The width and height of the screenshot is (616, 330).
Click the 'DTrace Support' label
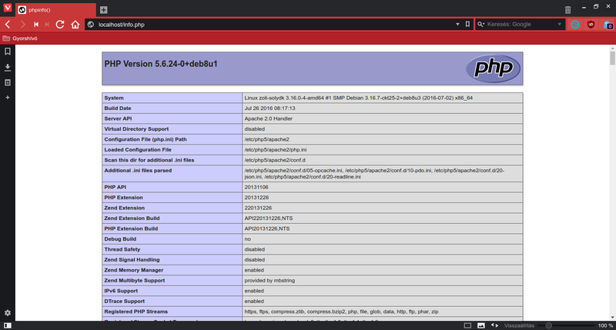[125, 302]
